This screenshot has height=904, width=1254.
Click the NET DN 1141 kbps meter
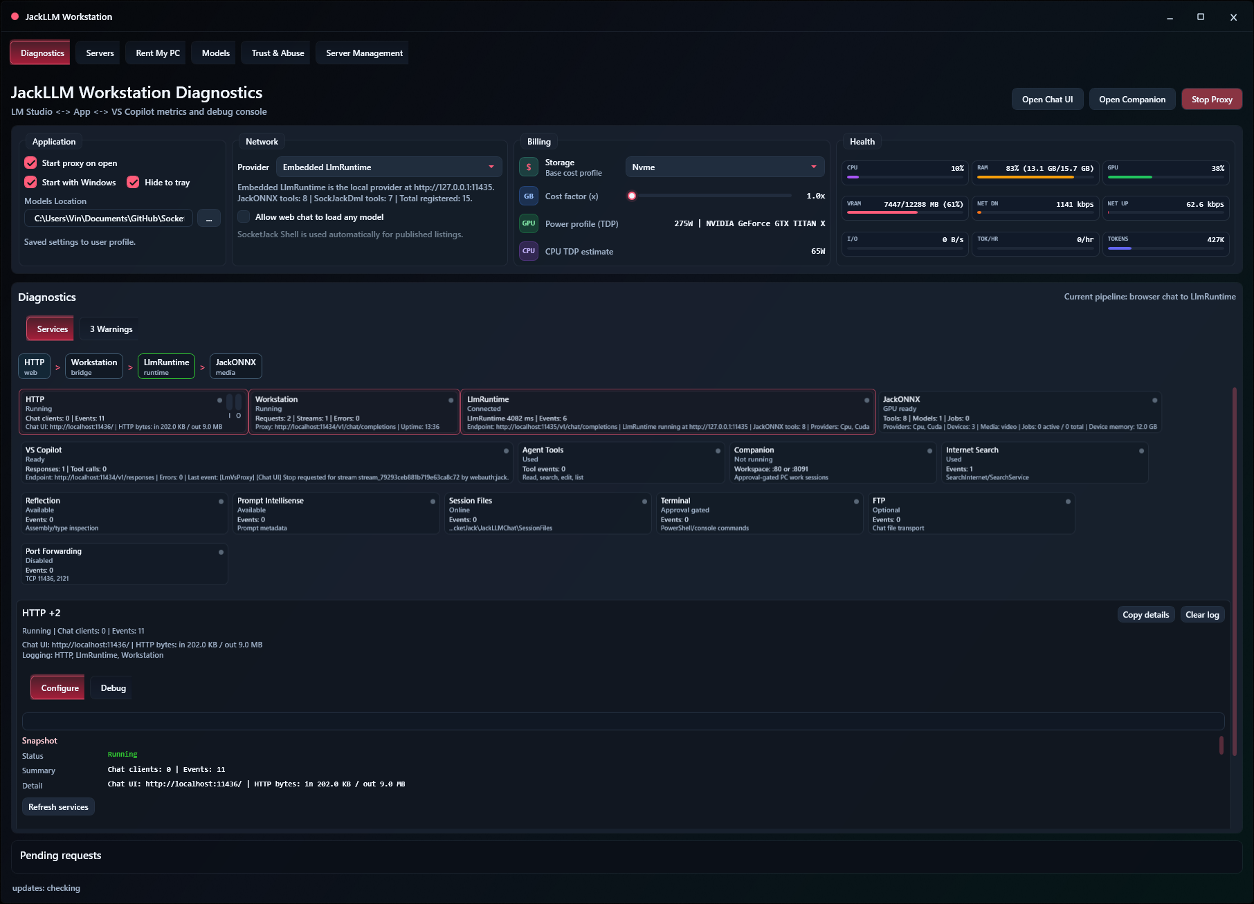1035,207
